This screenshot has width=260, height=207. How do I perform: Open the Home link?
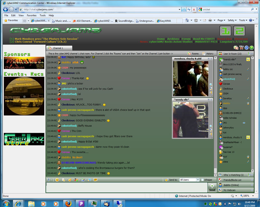point(161,39)
